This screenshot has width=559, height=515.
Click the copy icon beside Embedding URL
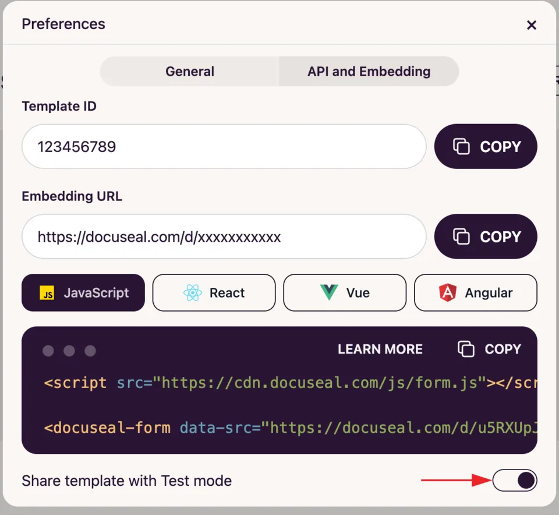pos(461,237)
